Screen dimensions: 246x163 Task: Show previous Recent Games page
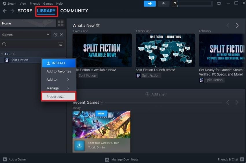[228, 103]
